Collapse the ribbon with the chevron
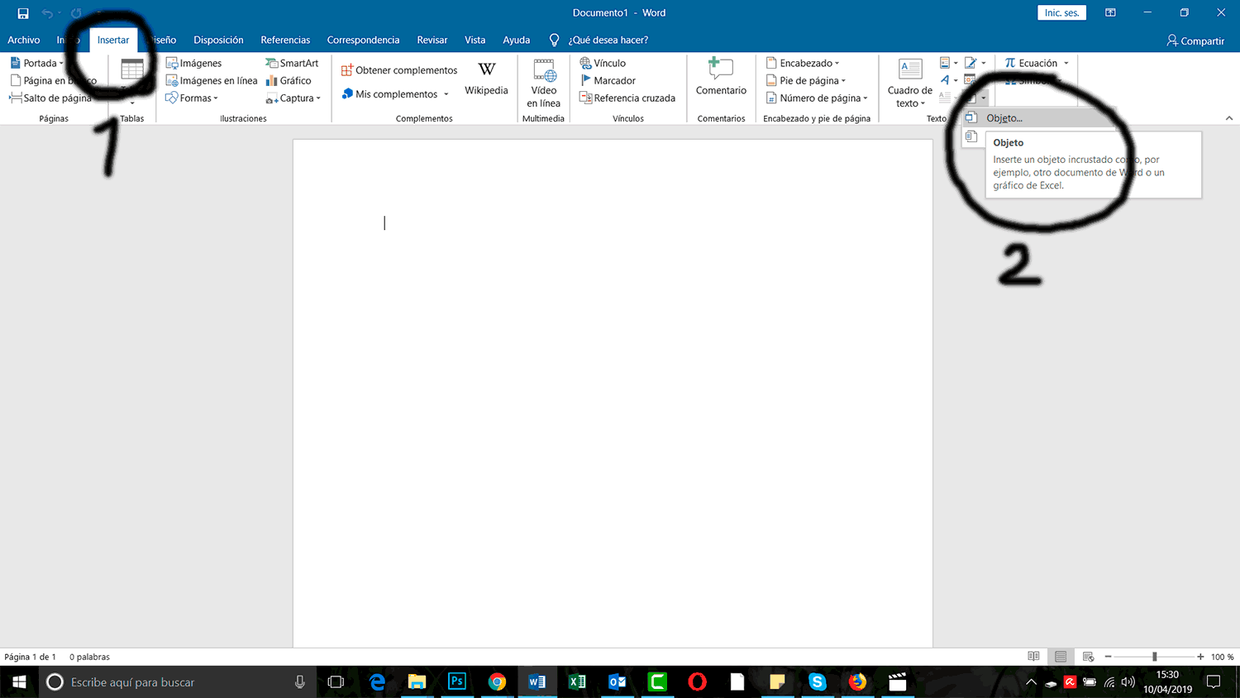This screenshot has height=698, width=1240. coord(1230,117)
